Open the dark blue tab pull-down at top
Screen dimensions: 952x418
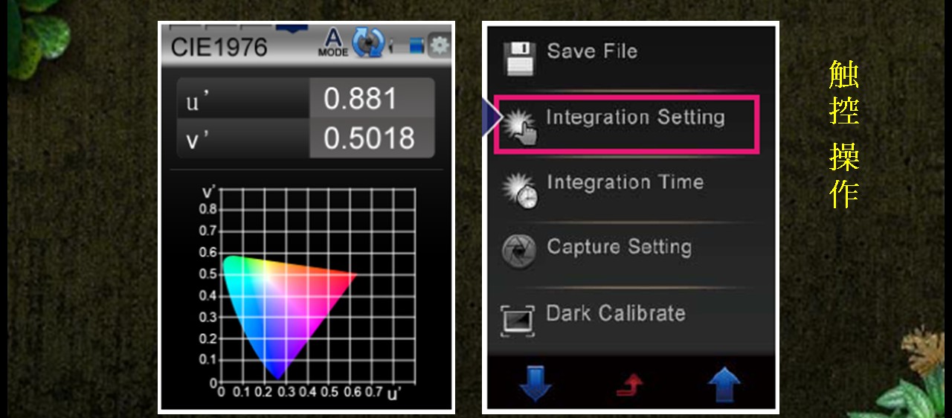pos(292,28)
